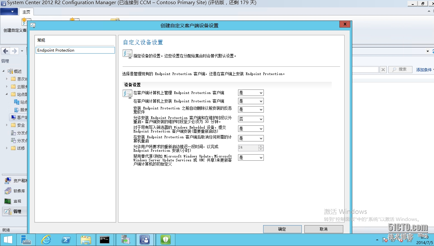434x246 pixels.
Task: Select the 安全 folder node
Action: 18,125
